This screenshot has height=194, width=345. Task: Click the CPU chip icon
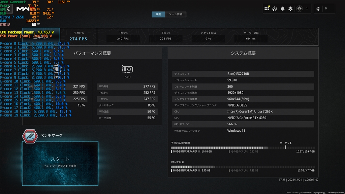click(x=57, y=69)
